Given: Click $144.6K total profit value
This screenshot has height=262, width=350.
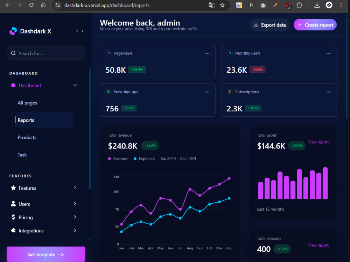Looking at the screenshot, I should click(271, 146).
